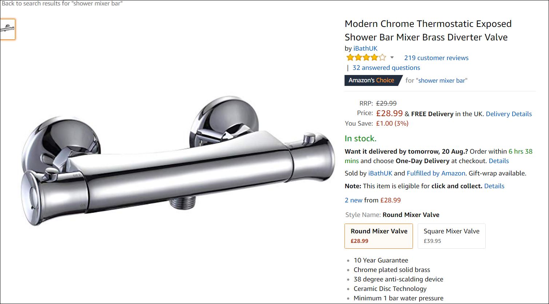This screenshot has height=304, width=549.
Task: Go back to search results for shower mixer bar
Action: pyautogui.click(x=62, y=4)
